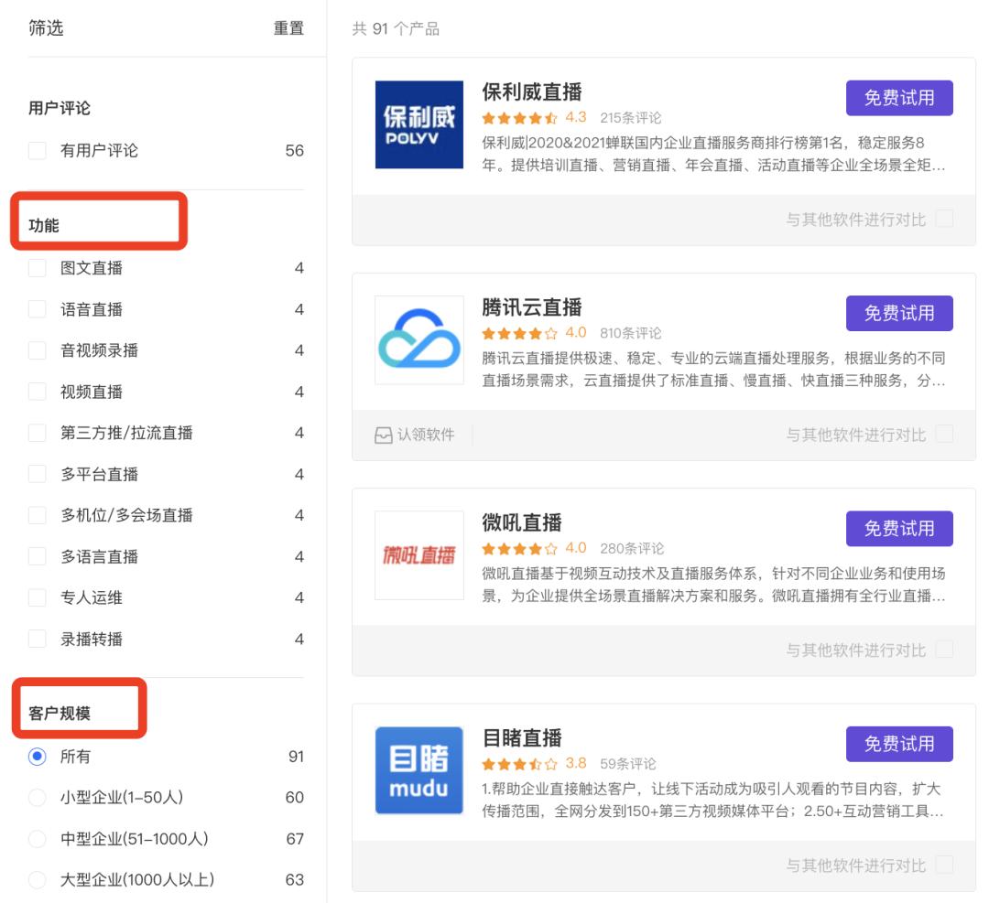Choose 大型企业(1000人以上) radio option
This screenshot has height=903, width=989.
pos(38,880)
